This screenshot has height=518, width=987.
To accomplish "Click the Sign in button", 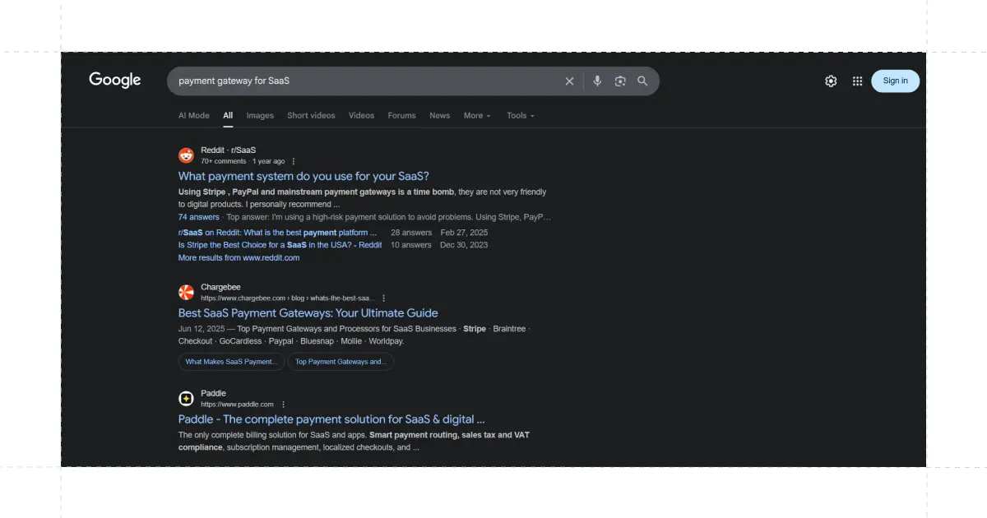I will tap(895, 81).
